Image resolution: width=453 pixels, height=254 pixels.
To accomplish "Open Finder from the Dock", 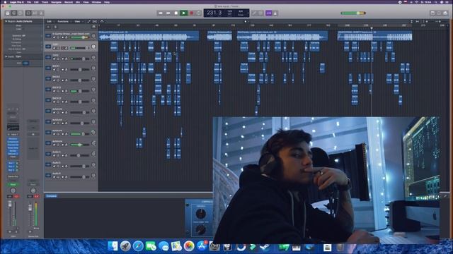I will pyautogui.click(x=113, y=246).
